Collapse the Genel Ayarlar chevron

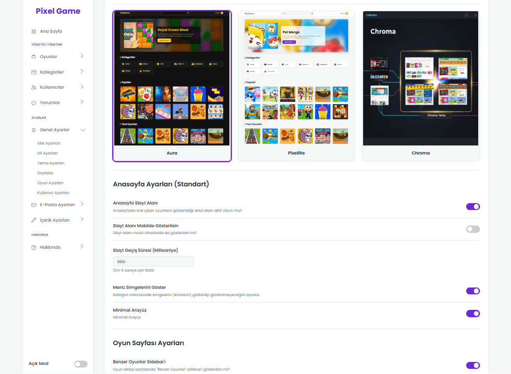pyautogui.click(x=83, y=130)
